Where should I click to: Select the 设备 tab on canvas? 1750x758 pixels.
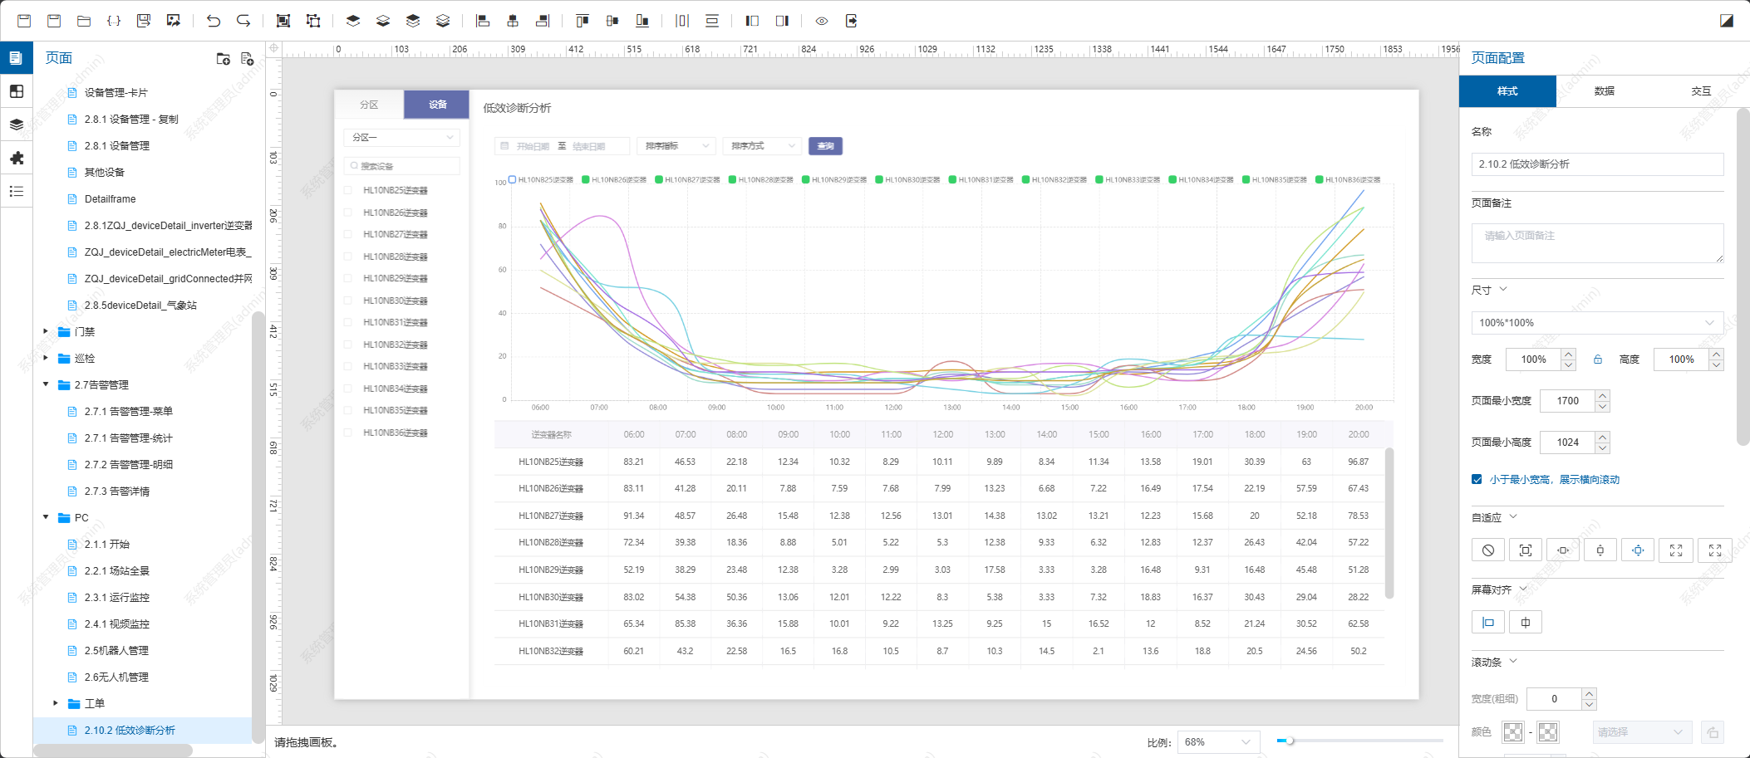point(437,105)
